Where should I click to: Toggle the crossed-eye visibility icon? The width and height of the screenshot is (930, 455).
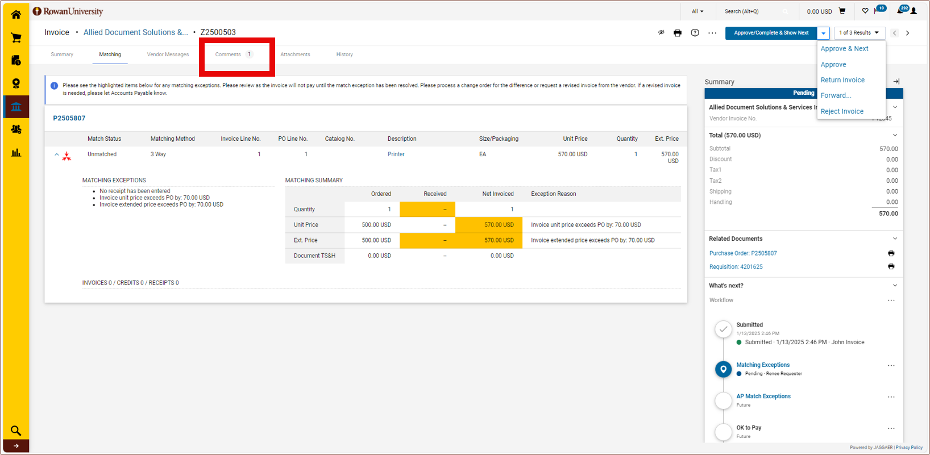[661, 33]
